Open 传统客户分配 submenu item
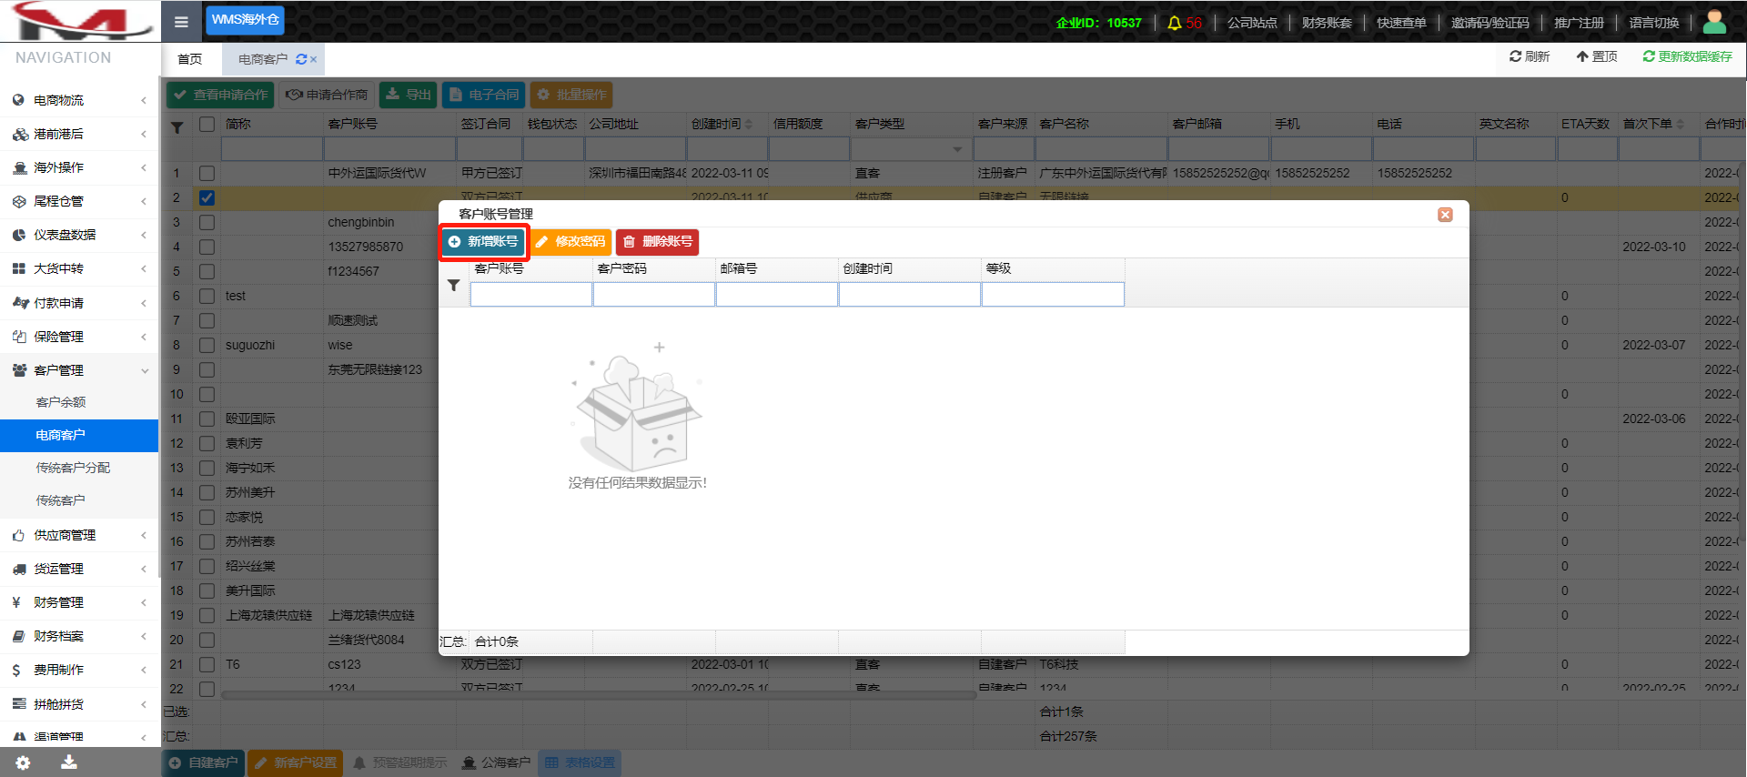 coord(80,468)
